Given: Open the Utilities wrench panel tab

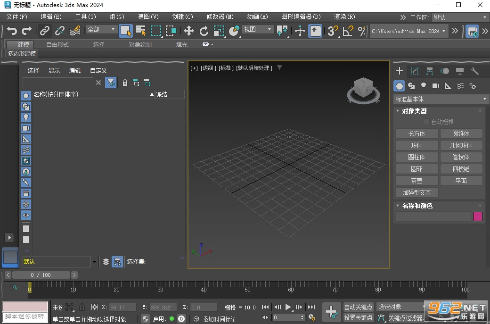Looking at the screenshot, I should (475, 71).
